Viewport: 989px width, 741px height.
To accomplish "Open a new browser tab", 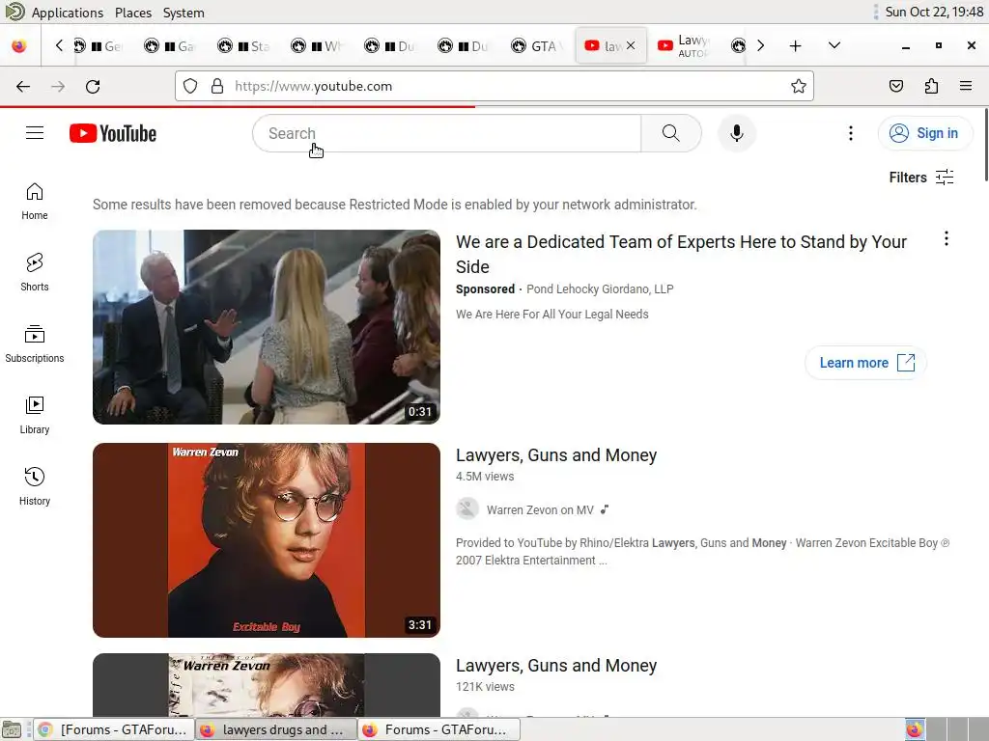I will click(x=796, y=46).
